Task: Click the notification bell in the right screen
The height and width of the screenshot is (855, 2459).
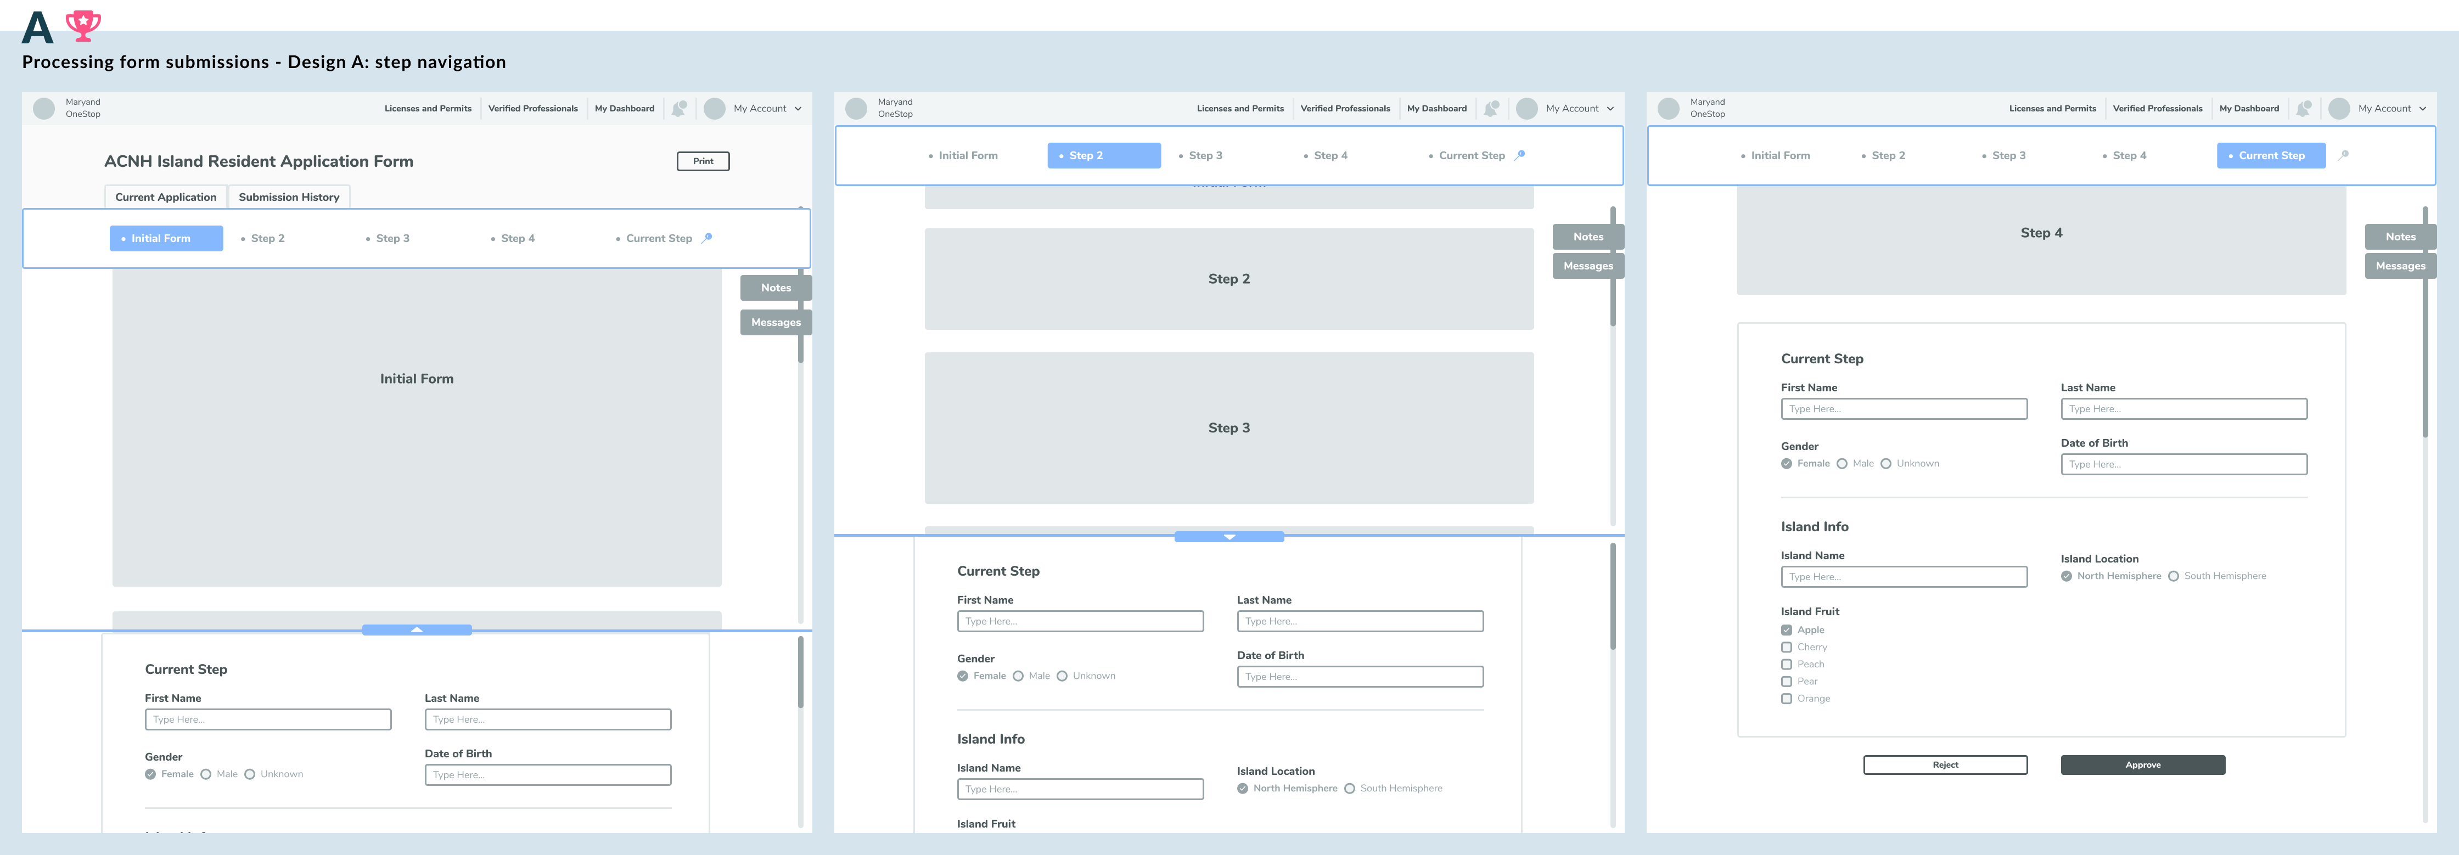Action: pos(2304,109)
